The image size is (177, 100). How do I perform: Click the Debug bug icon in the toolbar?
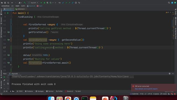point(45,3)
